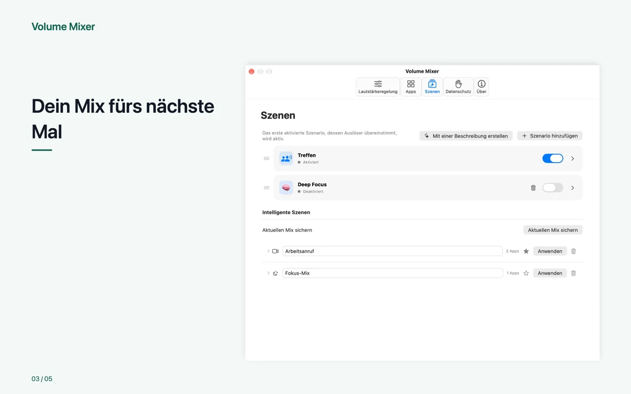The width and height of the screenshot is (631, 394).
Task: Click the Deep Focus brain icon
Action: 286,188
